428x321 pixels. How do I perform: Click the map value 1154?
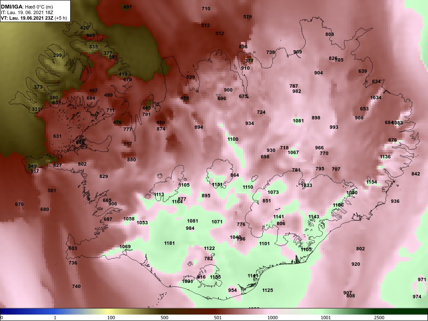[372, 182]
